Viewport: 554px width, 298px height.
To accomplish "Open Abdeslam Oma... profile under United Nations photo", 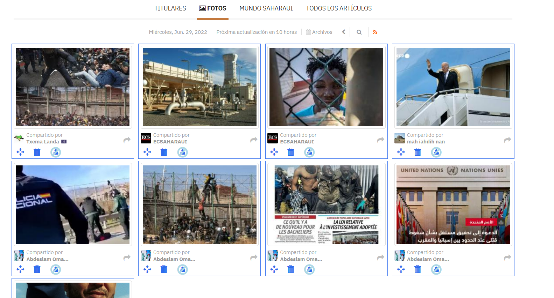I will pyautogui.click(x=428, y=259).
